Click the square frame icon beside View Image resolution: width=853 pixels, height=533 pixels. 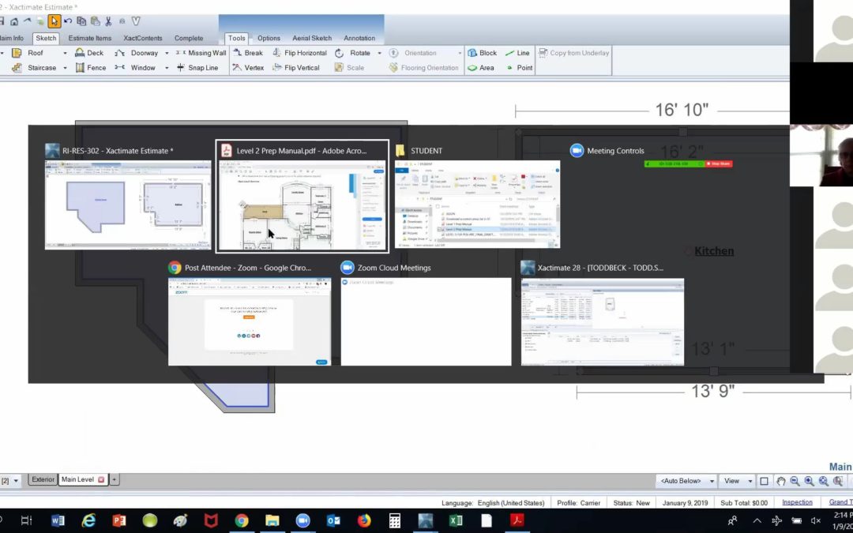(x=764, y=481)
